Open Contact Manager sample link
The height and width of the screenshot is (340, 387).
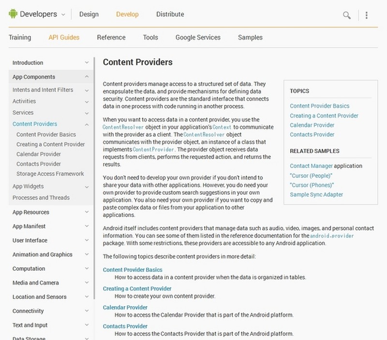coord(311,166)
